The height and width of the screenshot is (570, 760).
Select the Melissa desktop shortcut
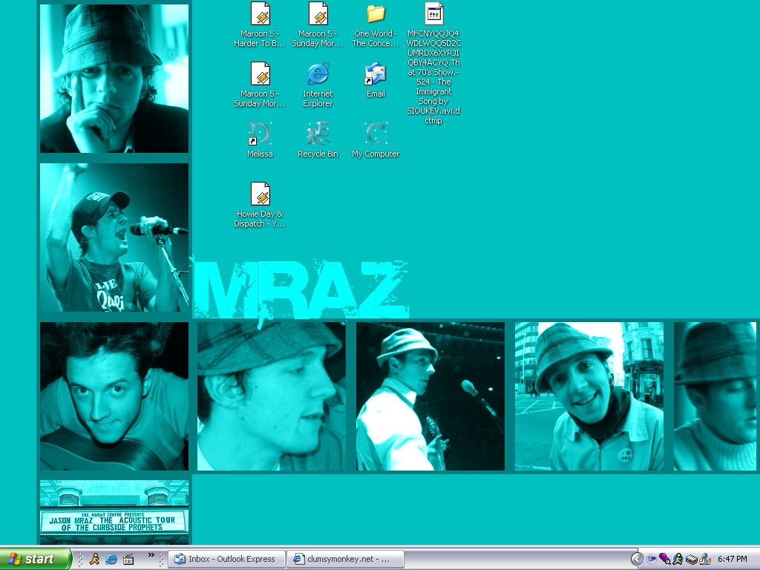pyautogui.click(x=260, y=134)
